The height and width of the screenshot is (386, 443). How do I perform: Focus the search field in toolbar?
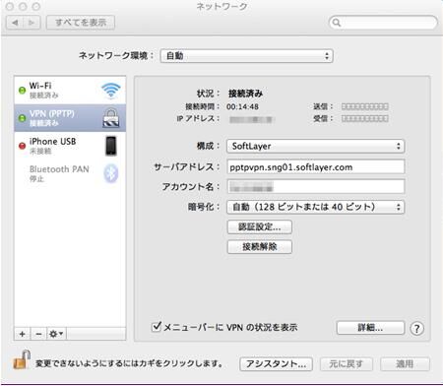[x=383, y=23]
